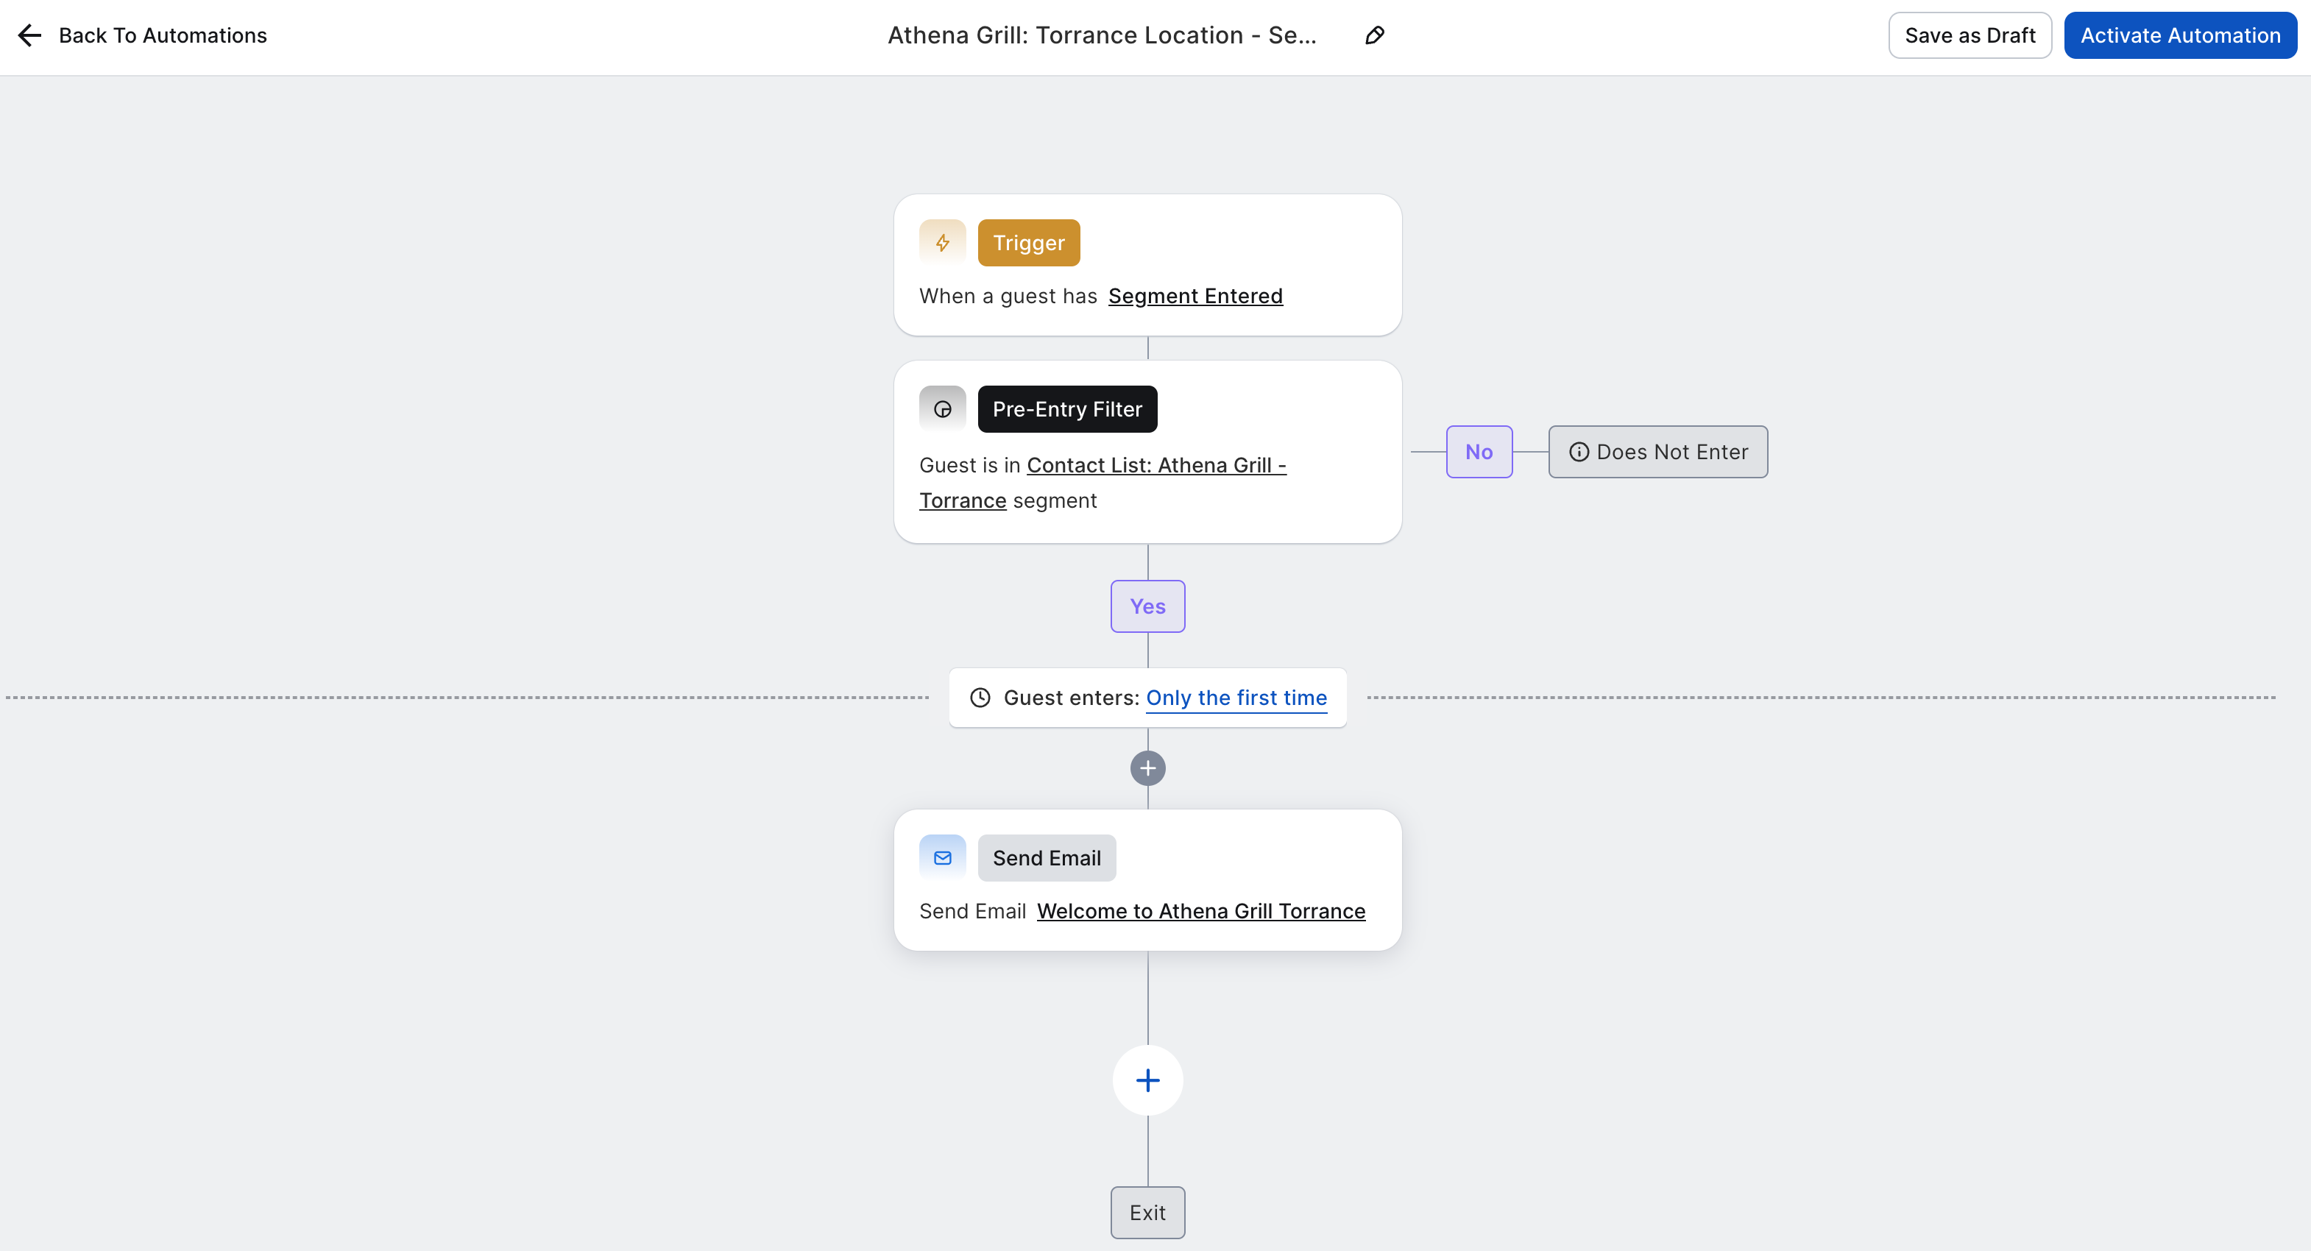Click the clock icon beside Guest enters

980,698
